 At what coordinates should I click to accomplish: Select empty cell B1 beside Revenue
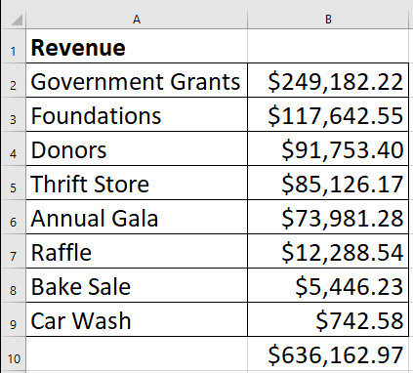[x=328, y=46]
